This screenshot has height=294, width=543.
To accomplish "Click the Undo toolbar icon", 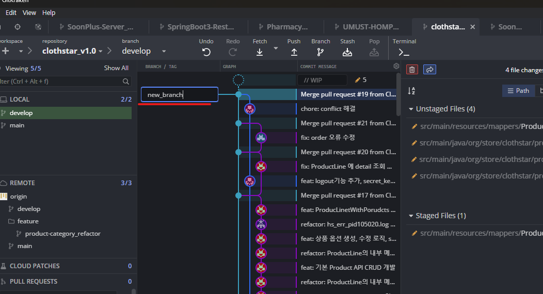I will [x=206, y=52].
